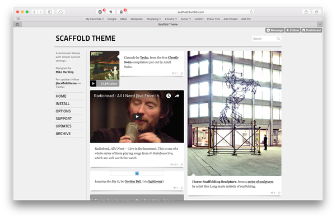Play the Radiohead All I Need video
This screenshot has height=219, width=336.
click(x=137, y=117)
